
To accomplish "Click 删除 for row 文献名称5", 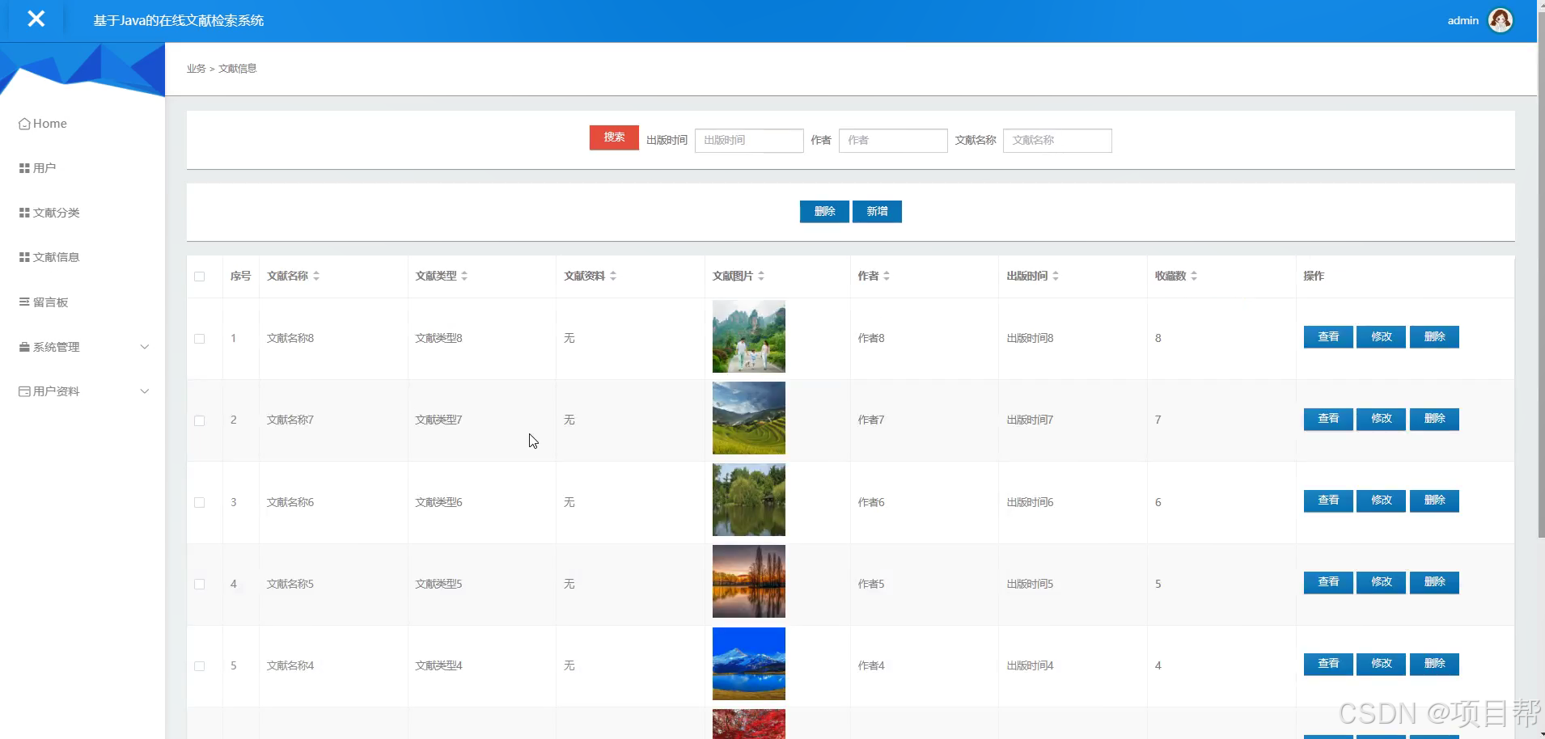I will pyautogui.click(x=1434, y=581).
